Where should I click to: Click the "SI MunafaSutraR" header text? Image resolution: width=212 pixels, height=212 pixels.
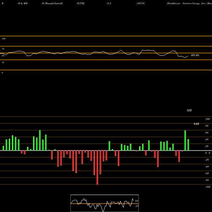[52, 3]
